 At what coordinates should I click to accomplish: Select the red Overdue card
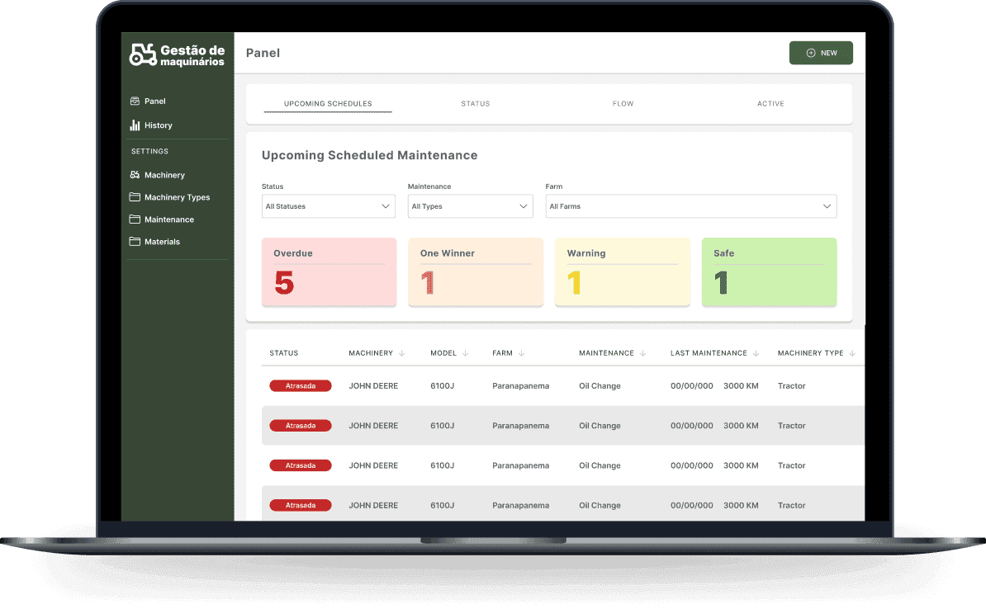click(x=329, y=272)
